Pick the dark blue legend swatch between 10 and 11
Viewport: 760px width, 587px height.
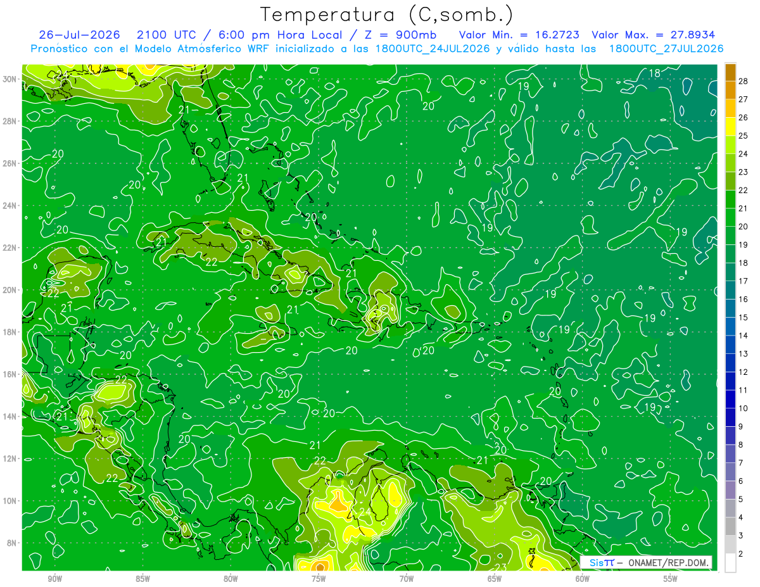730,400
